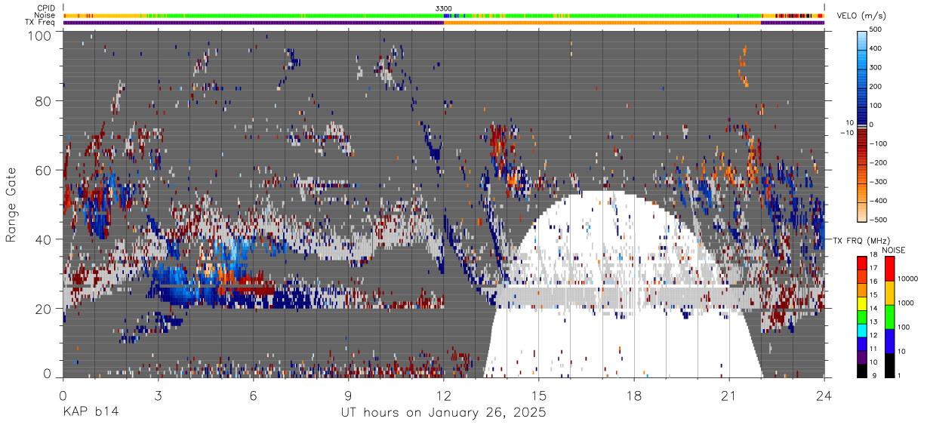The height and width of the screenshot is (428, 927).
Task: Click UT hour tick label 6
Action: point(254,396)
